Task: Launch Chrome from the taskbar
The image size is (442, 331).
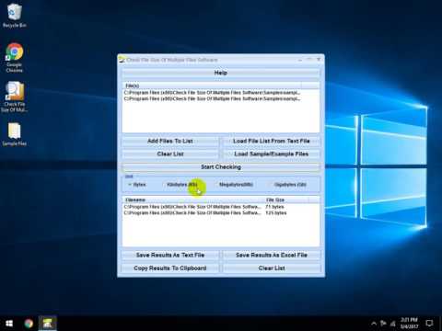Action: point(29,324)
